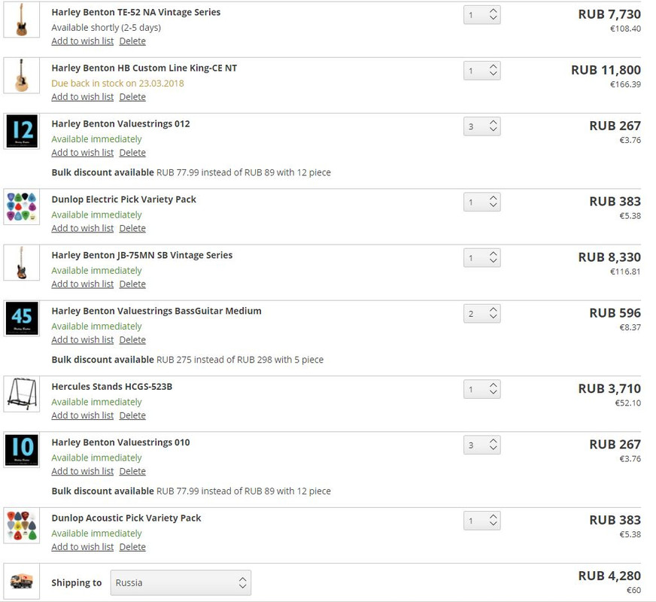Viewport: 656px width, 602px height.
Task: Open the Valuestrings BassGuitar Medium title
Action: point(156,311)
